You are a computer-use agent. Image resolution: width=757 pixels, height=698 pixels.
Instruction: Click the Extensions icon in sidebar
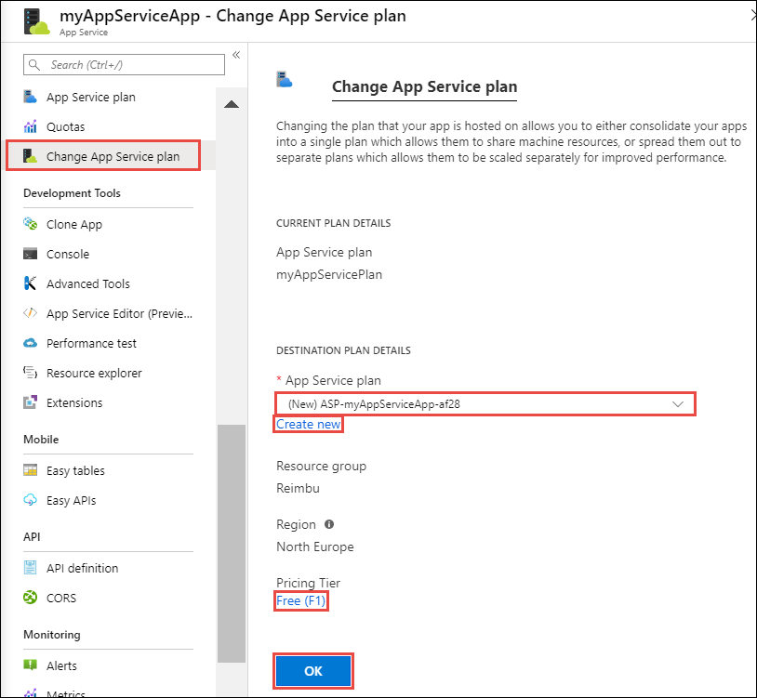(x=30, y=402)
